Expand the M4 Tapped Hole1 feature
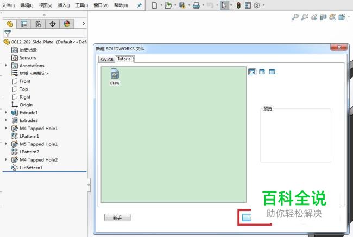The image size is (353, 237). point(6,128)
